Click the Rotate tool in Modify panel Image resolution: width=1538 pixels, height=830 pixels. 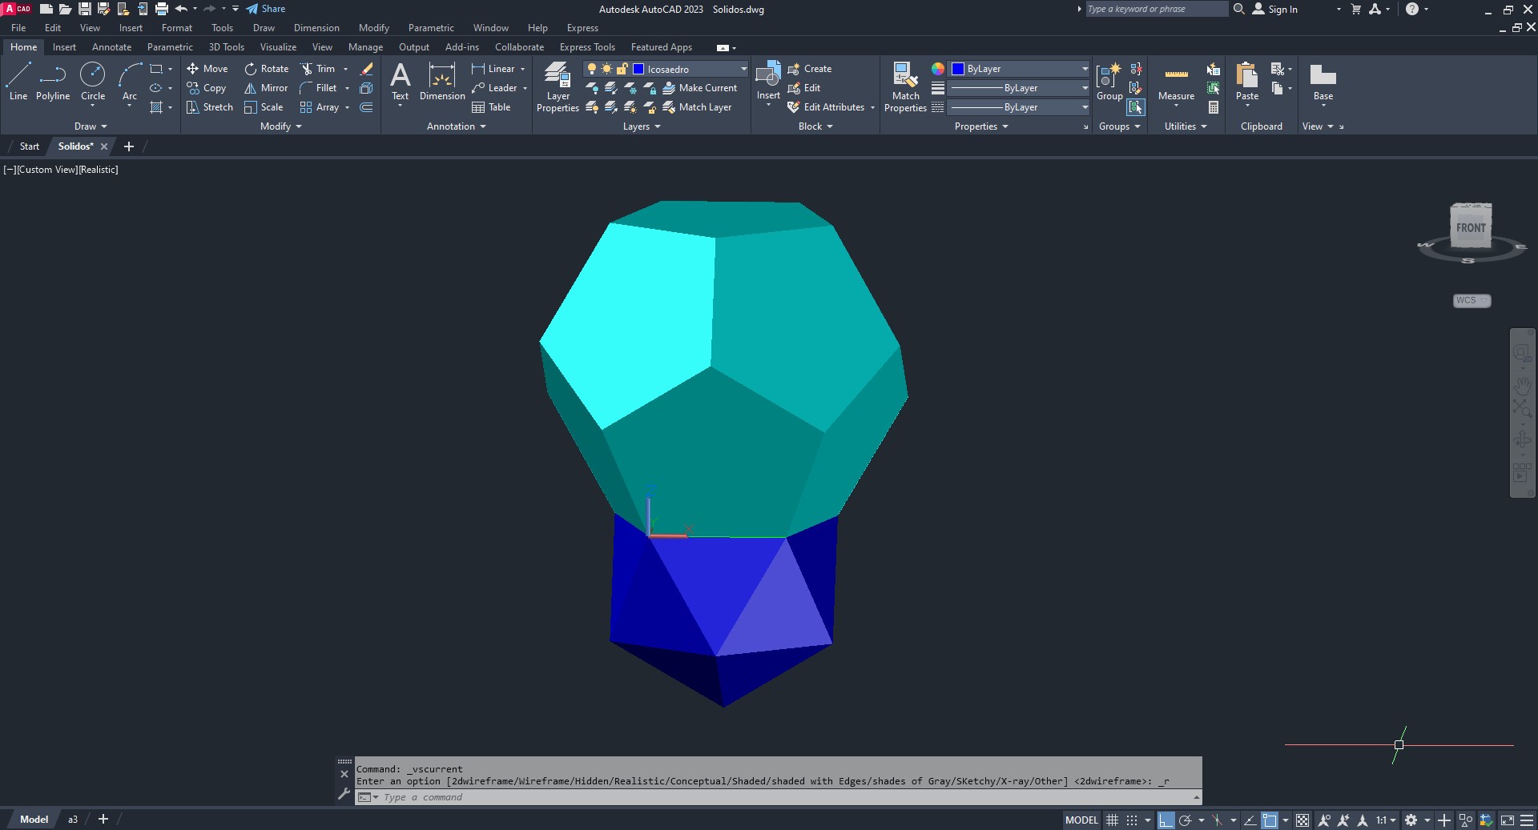point(266,69)
